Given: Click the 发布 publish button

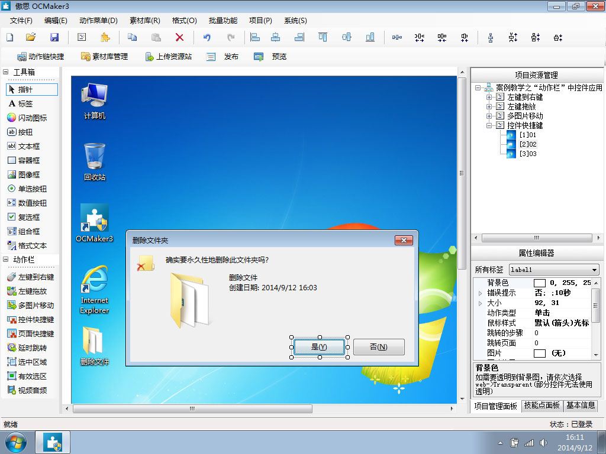Looking at the screenshot, I should click(223, 57).
